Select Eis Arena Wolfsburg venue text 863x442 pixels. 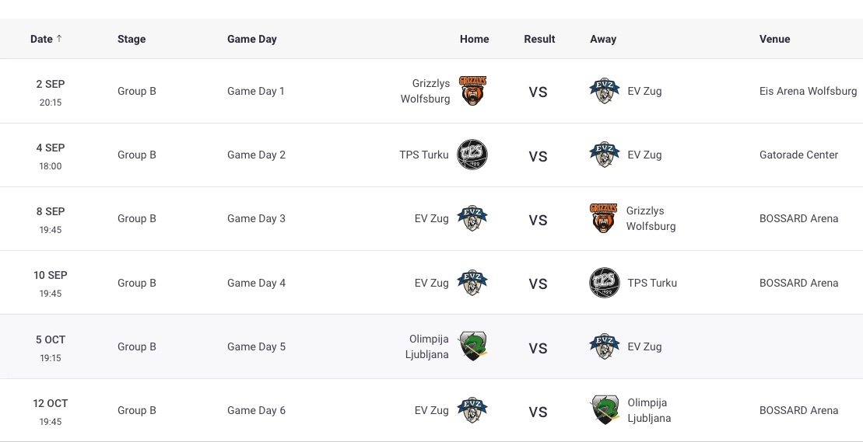808,91
